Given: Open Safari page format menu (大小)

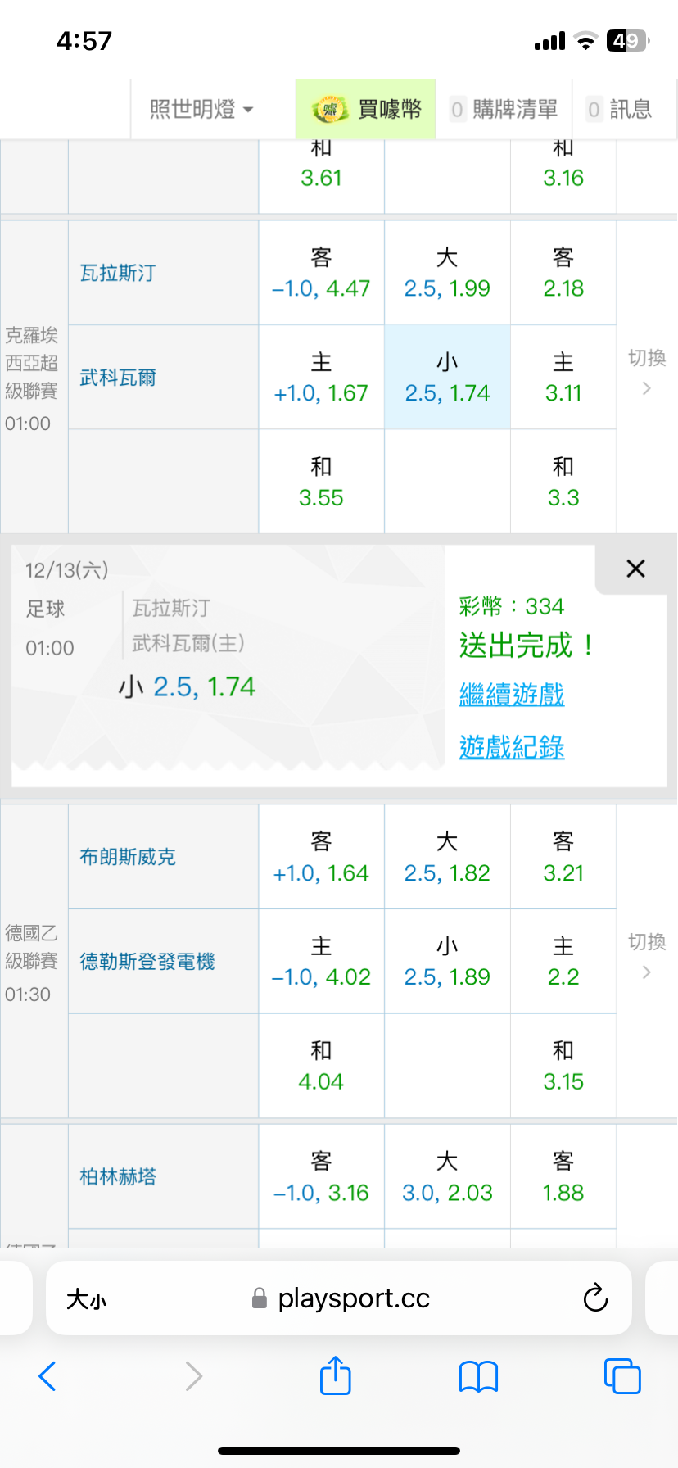Looking at the screenshot, I should pyautogui.click(x=86, y=1298).
